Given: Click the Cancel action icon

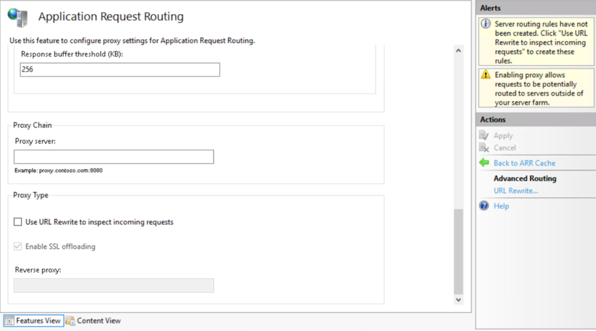Looking at the screenshot, I should [x=484, y=148].
